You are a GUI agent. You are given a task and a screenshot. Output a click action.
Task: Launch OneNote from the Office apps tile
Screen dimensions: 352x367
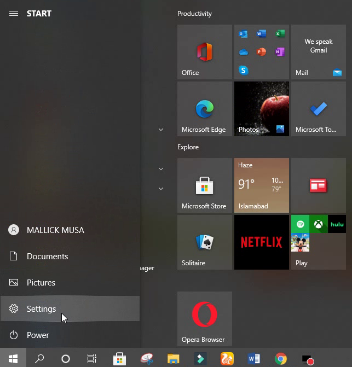(x=280, y=52)
